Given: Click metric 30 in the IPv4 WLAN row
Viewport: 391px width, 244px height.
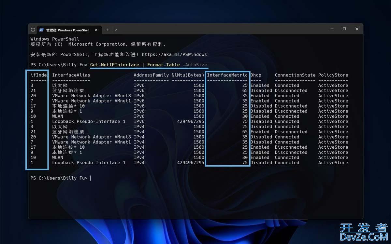Looking at the screenshot, I should point(245,157).
